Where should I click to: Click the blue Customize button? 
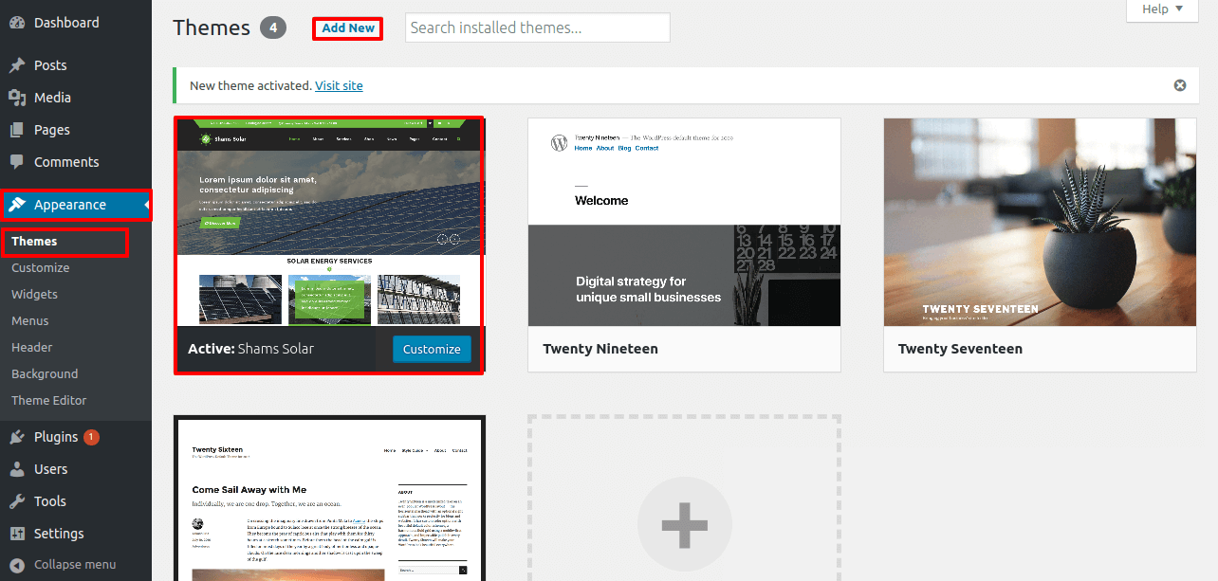click(432, 349)
